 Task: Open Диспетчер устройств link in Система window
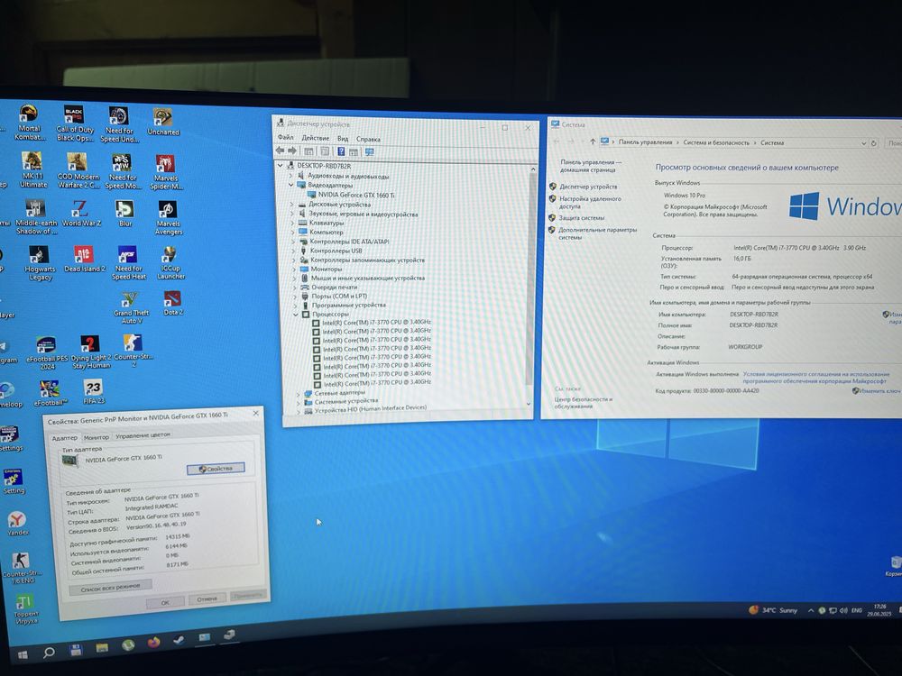(588, 187)
